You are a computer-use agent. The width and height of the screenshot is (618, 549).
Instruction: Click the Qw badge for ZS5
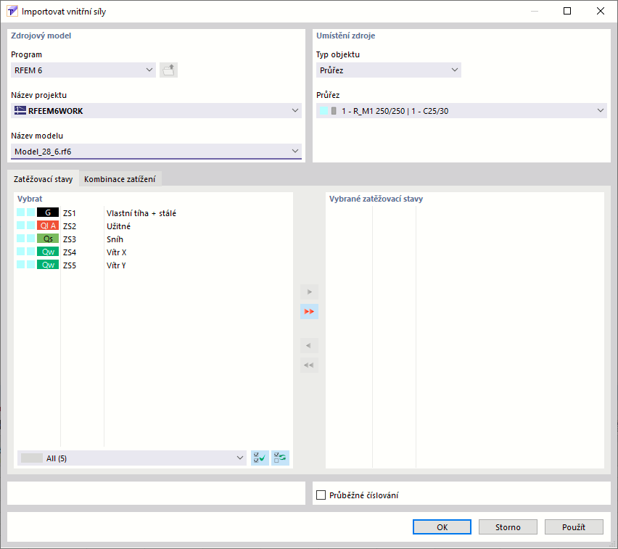pyautogui.click(x=48, y=265)
